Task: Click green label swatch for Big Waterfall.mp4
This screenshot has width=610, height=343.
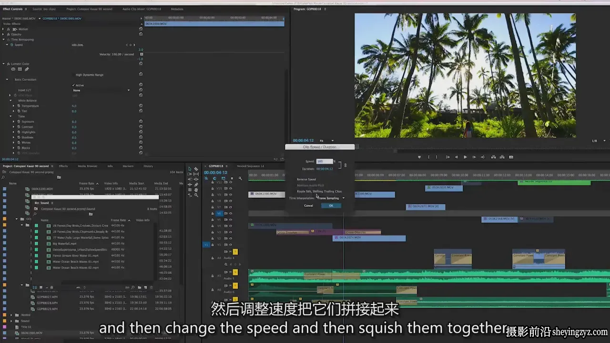Action: [36, 243]
